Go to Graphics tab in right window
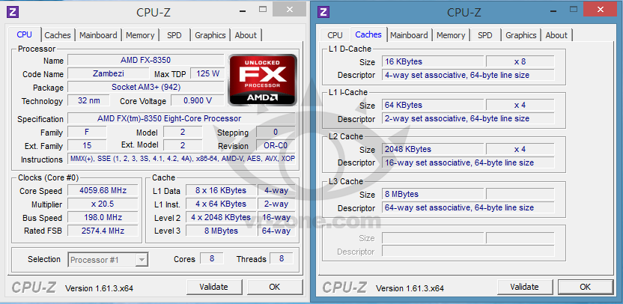This screenshot has width=623, height=304. coord(521,35)
